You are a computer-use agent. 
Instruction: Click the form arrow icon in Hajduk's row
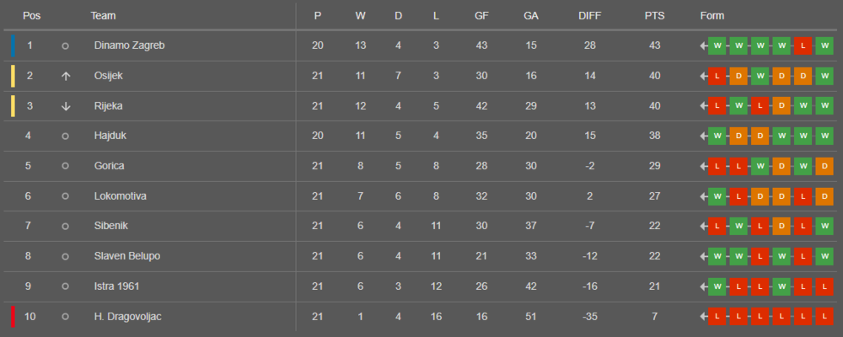(x=703, y=136)
